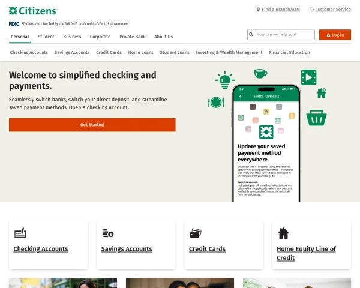Select the Business tab

click(72, 37)
